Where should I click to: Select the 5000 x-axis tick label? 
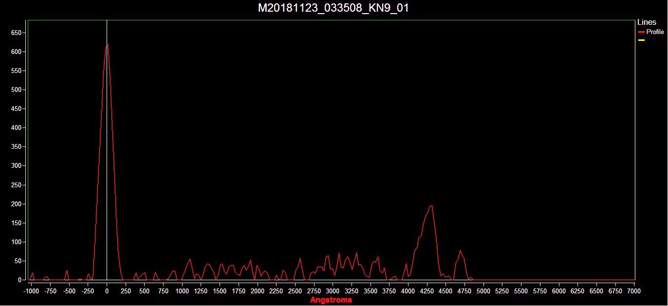click(483, 290)
